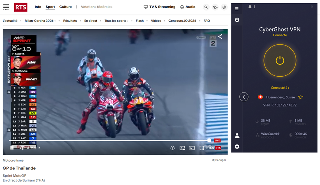This screenshot has height=185, width=320.
Task: Mute the video player volume
Action: click(x=22, y=148)
